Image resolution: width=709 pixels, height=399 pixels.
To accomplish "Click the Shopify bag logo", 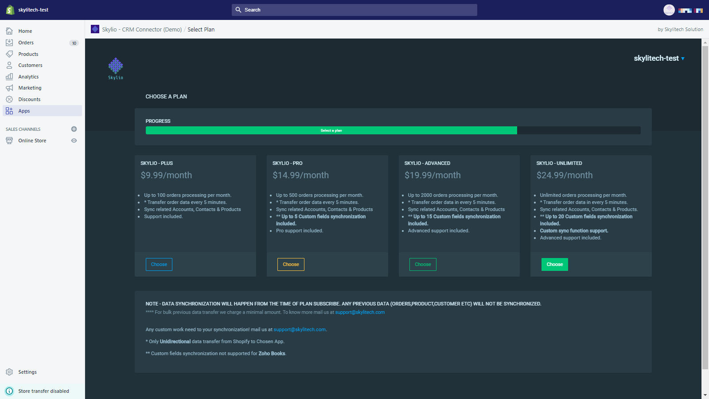I will [10, 10].
